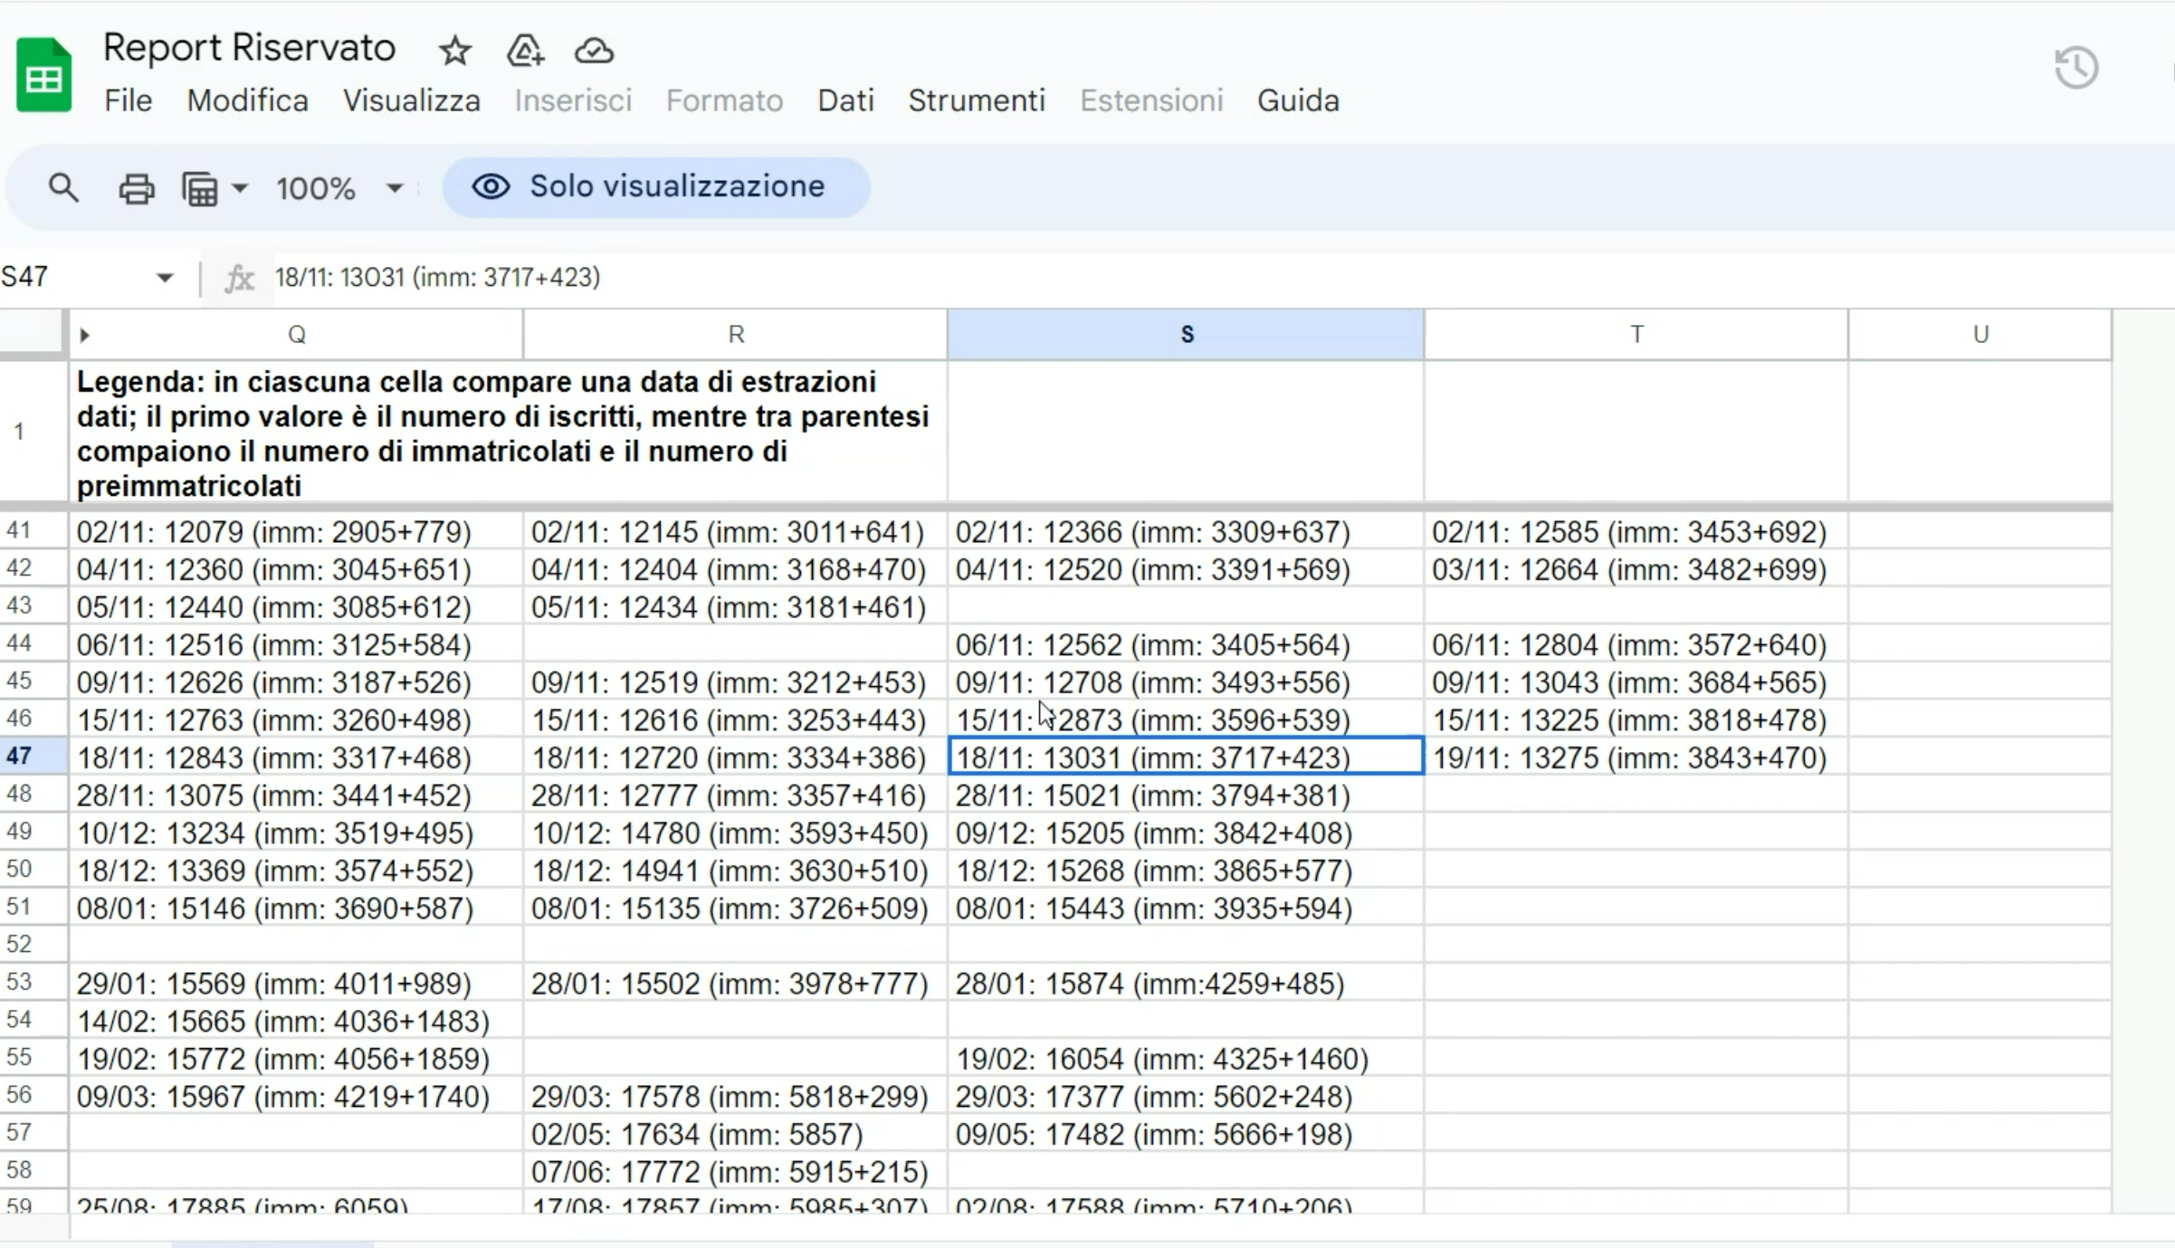The image size is (2175, 1248).
Task: Select row 47 header
Action: pos(33,756)
